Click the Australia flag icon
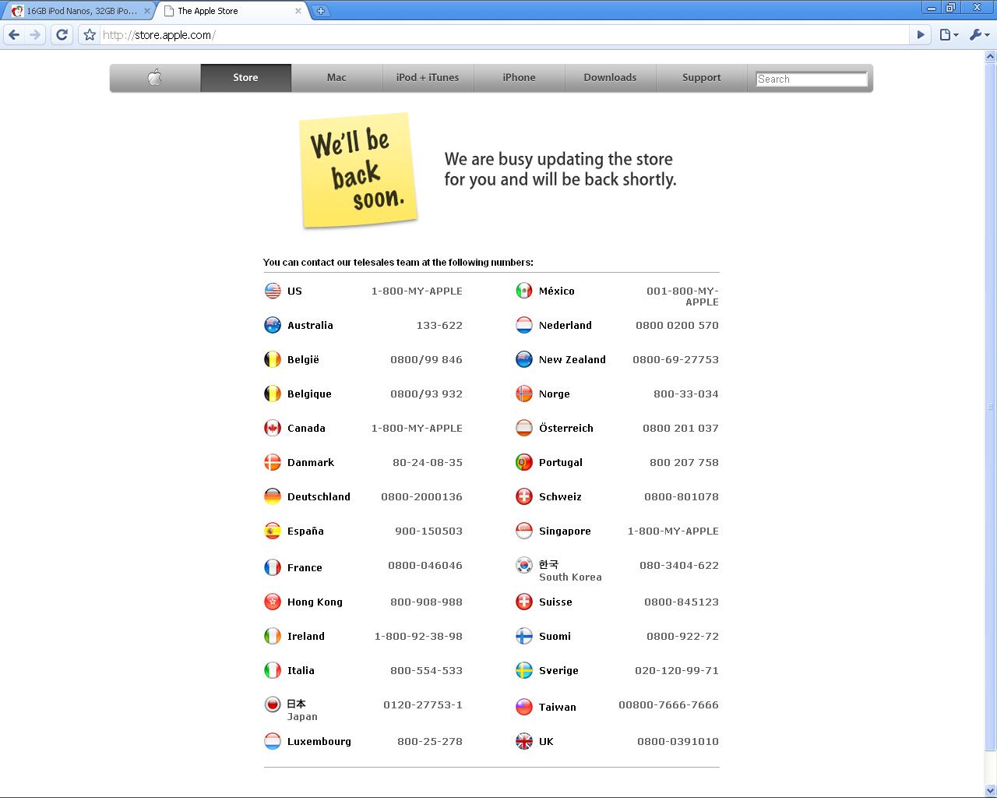The width and height of the screenshot is (997, 798). click(x=273, y=325)
